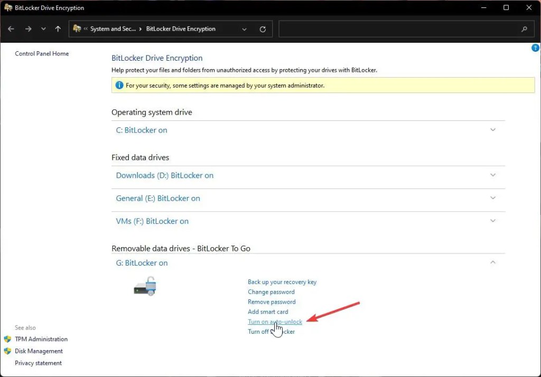Expand the C: drive chevron
The height and width of the screenshot is (377, 541).
493,130
